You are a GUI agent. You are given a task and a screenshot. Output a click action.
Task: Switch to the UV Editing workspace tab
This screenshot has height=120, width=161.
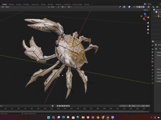tap(26, 4)
